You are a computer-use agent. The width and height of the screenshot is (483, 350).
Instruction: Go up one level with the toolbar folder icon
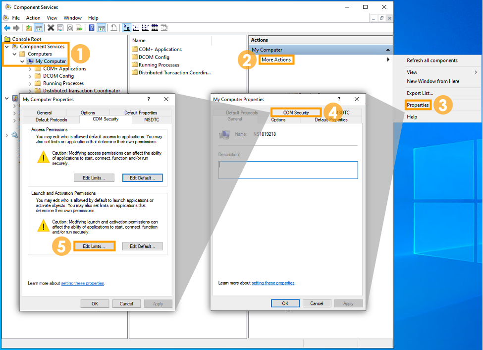pyautogui.click(x=29, y=28)
